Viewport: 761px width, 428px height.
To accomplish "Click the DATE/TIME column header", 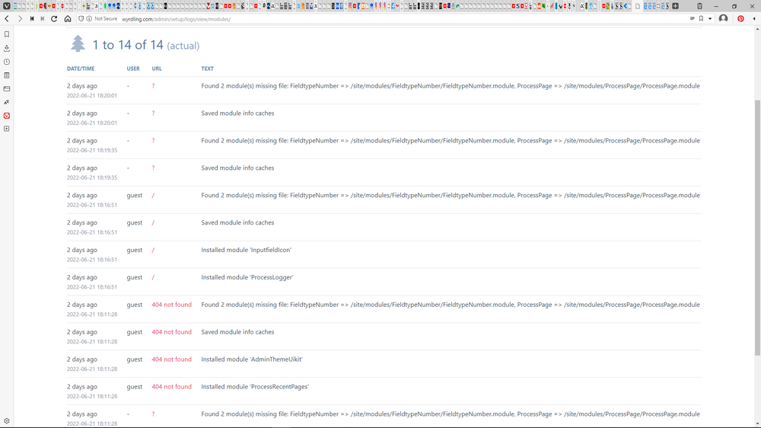I will click(x=81, y=69).
